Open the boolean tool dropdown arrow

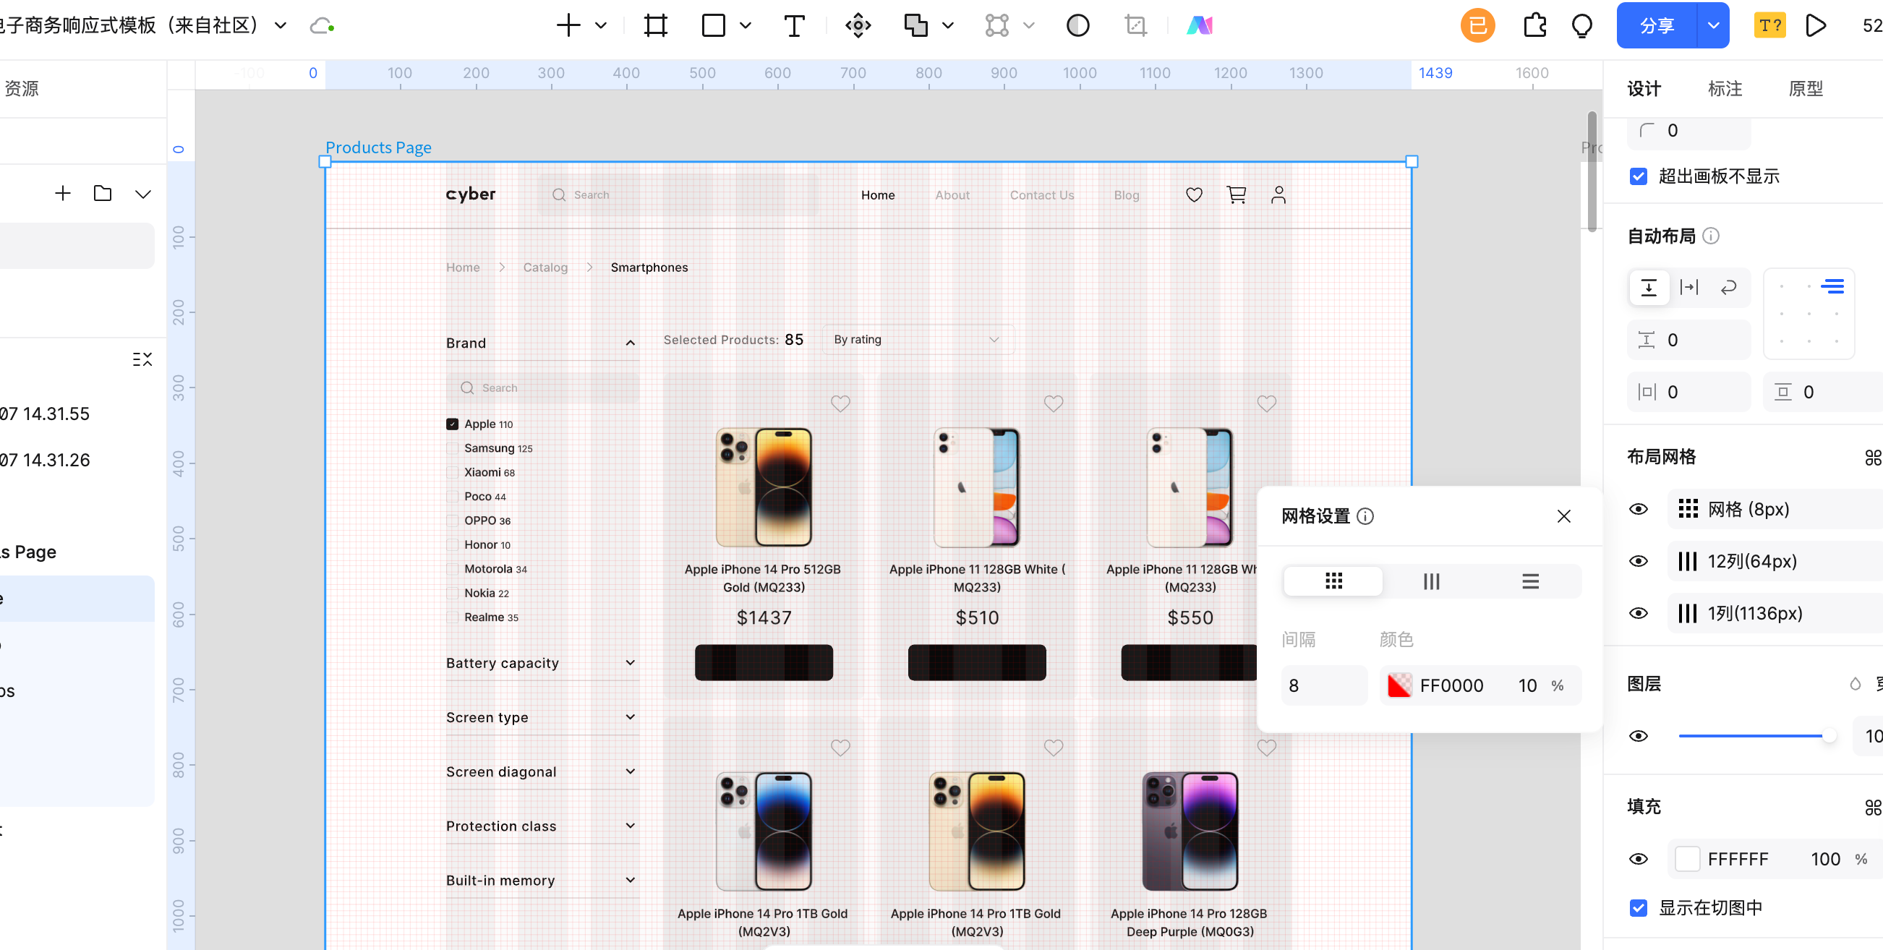947,26
